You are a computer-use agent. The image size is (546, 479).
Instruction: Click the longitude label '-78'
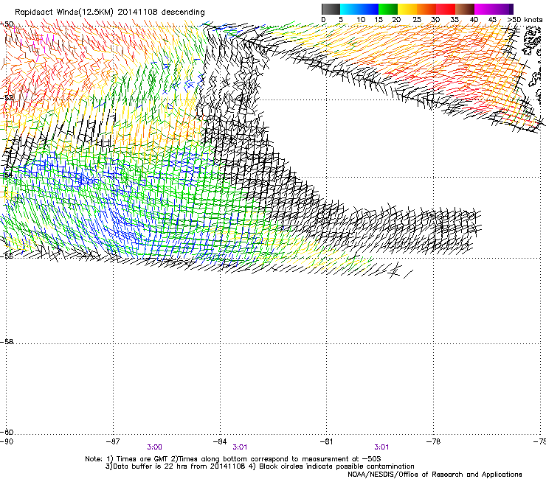pyautogui.click(x=433, y=441)
